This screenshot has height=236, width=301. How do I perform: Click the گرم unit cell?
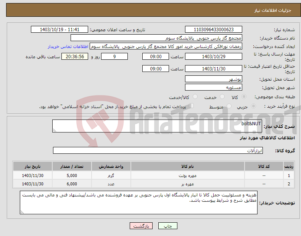click(111, 175)
